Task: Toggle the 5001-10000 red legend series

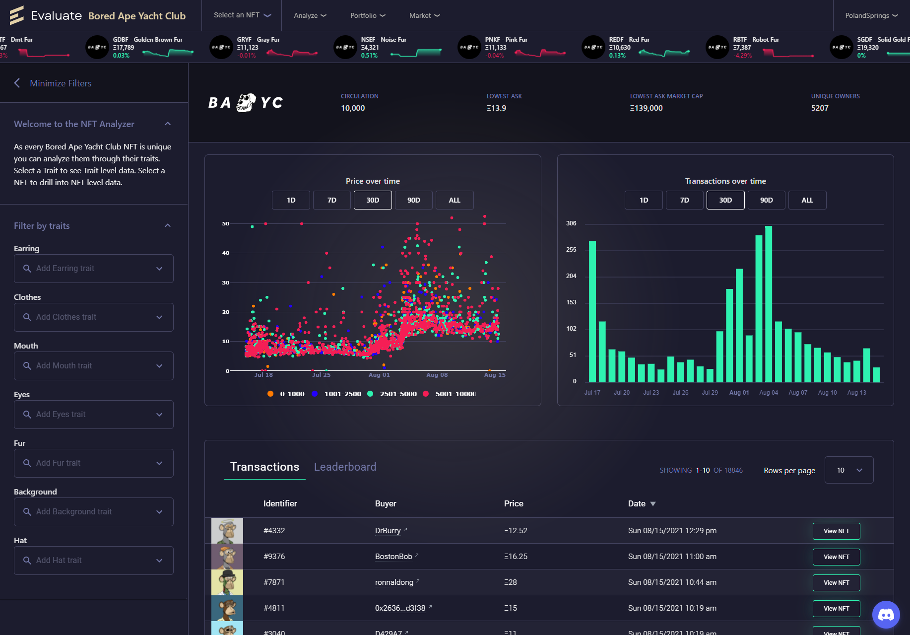Action: pos(449,394)
